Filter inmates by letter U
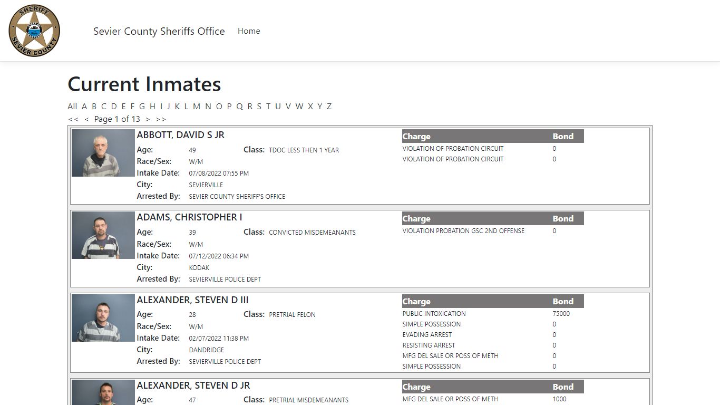The height and width of the screenshot is (405, 720). tap(278, 106)
